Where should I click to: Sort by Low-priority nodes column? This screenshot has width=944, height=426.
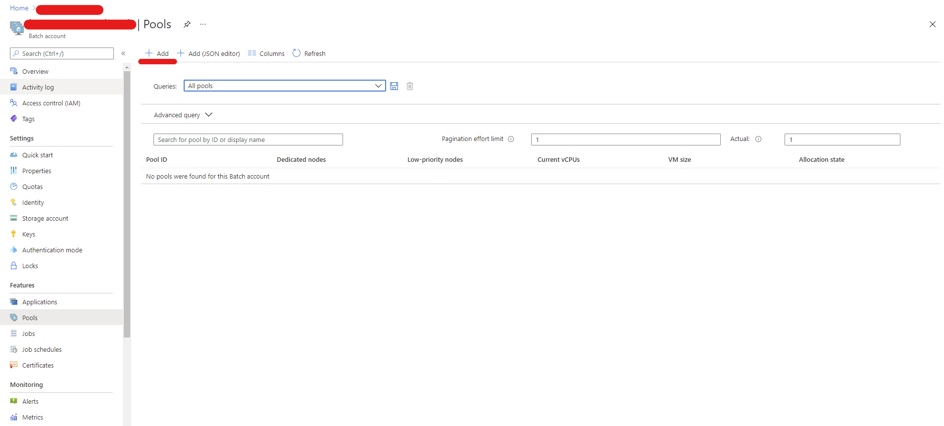coord(435,159)
